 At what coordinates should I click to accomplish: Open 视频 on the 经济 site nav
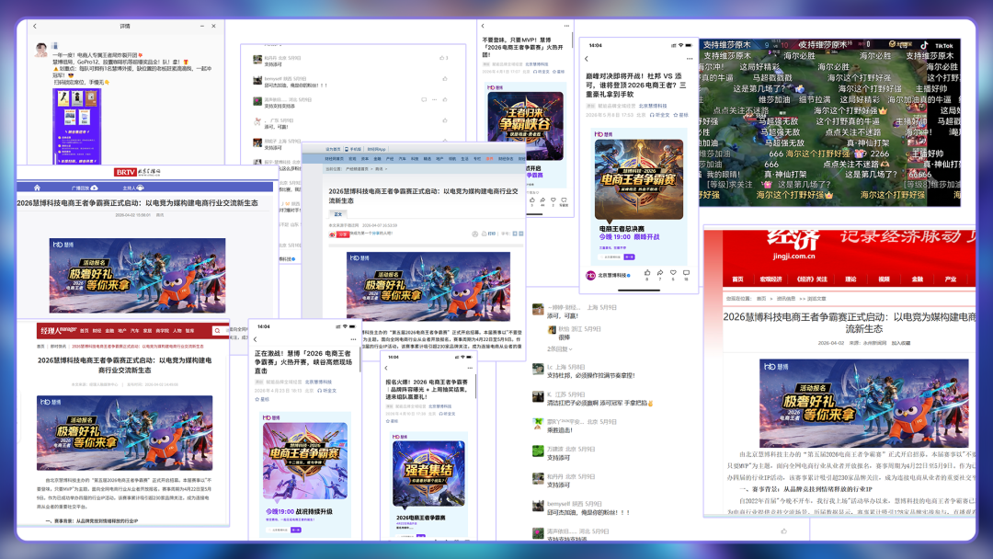[885, 279]
